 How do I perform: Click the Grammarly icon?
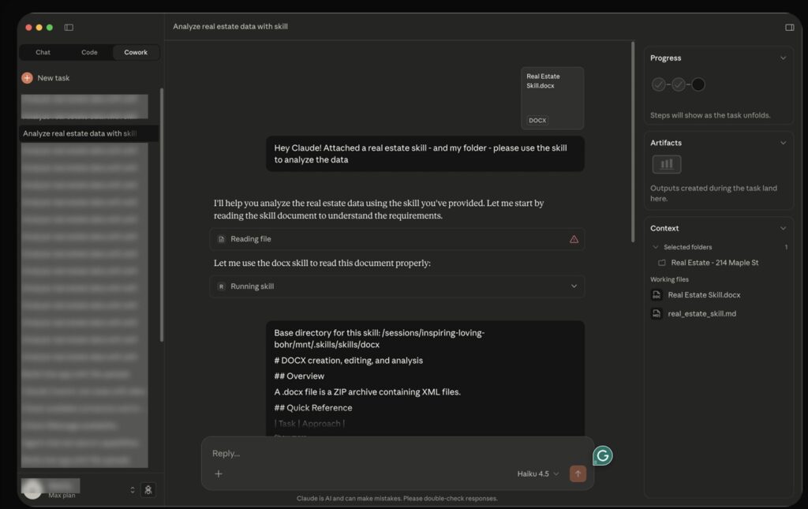tap(603, 455)
